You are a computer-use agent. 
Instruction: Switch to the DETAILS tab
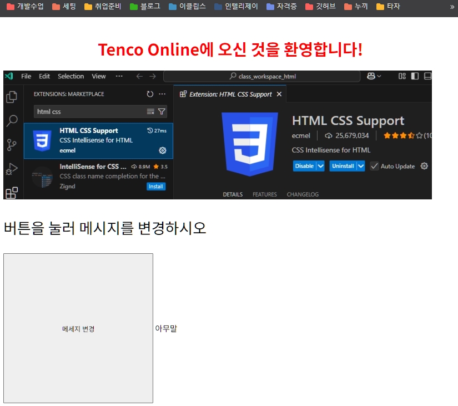point(233,194)
